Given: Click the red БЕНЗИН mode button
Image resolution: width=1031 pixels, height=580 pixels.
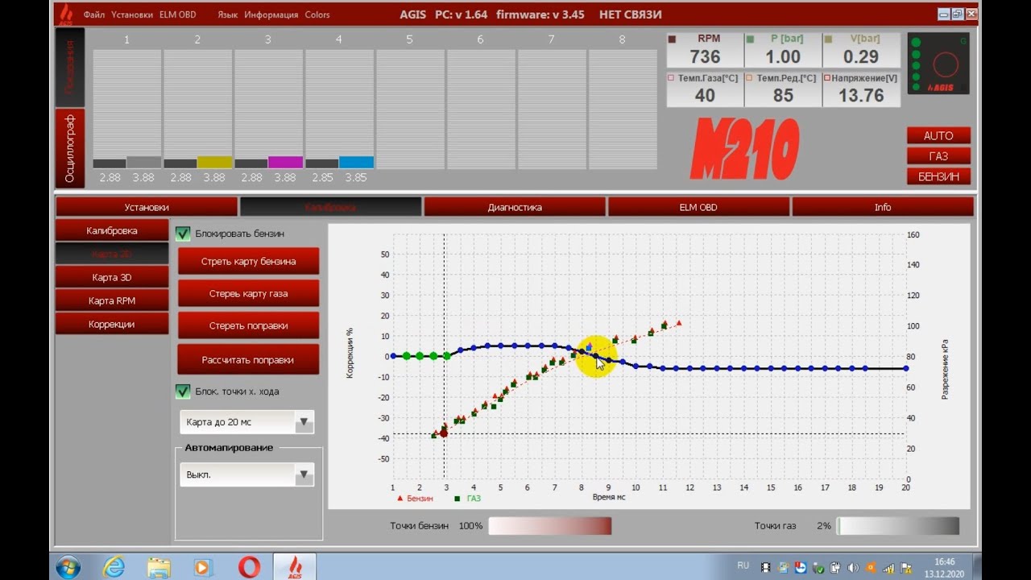Looking at the screenshot, I should click(x=938, y=176).
